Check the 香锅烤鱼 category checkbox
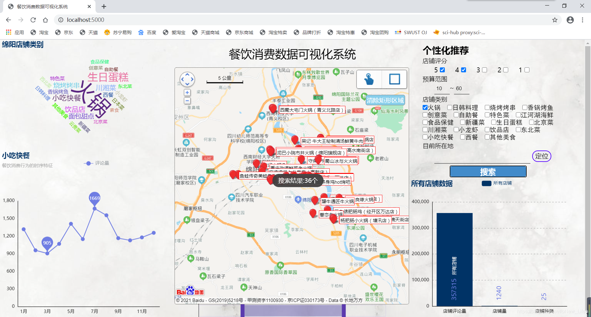The image size is (591, 317). (x=525, y=107)
